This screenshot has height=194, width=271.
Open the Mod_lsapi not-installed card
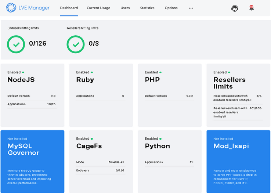[238, 162]
